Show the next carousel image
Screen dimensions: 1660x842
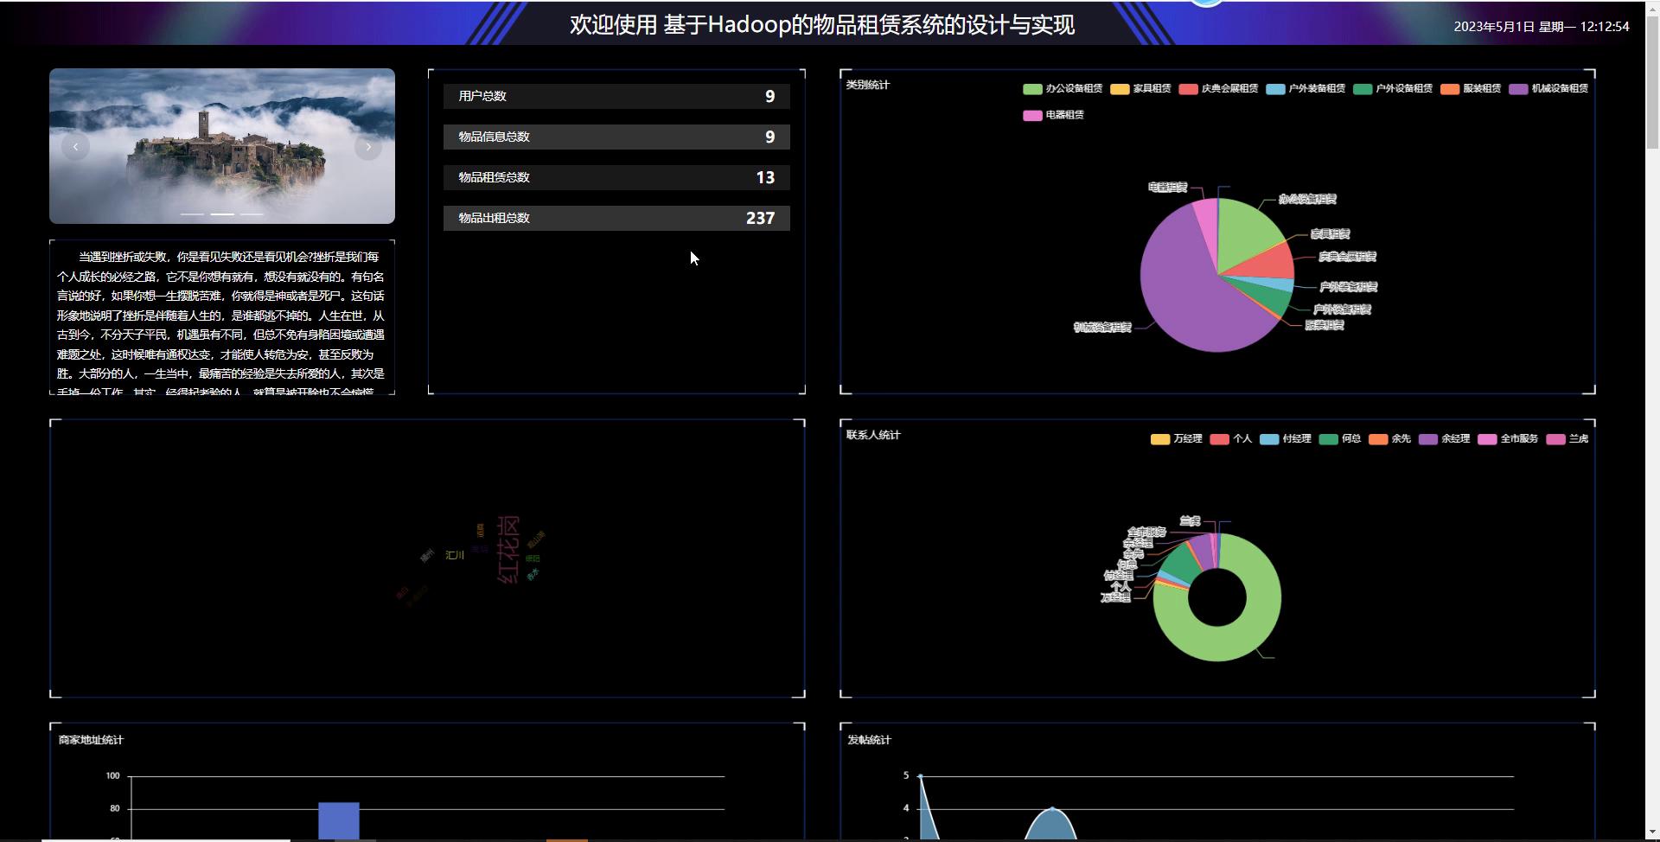[x=368, y=147]
